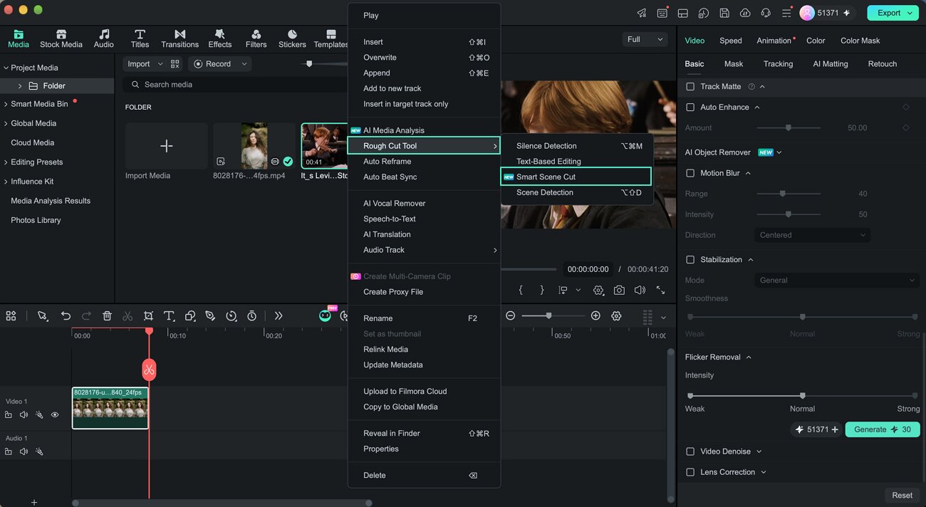Collapse the Flicker Removal section
Image resolution: width=926 pixels, height=507 pixels.
tap(749, 357)
